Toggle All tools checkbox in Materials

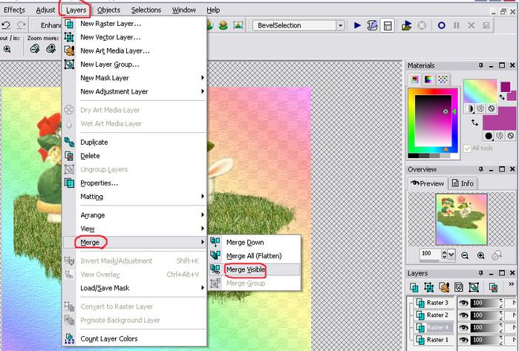pos(467,148)
